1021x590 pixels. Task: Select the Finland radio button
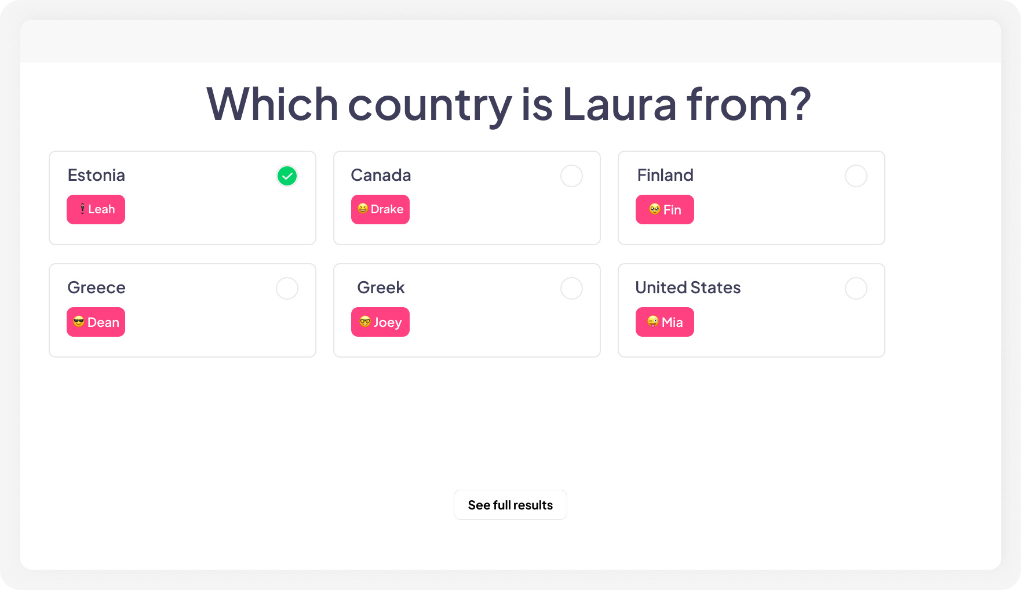pos(856,176)
